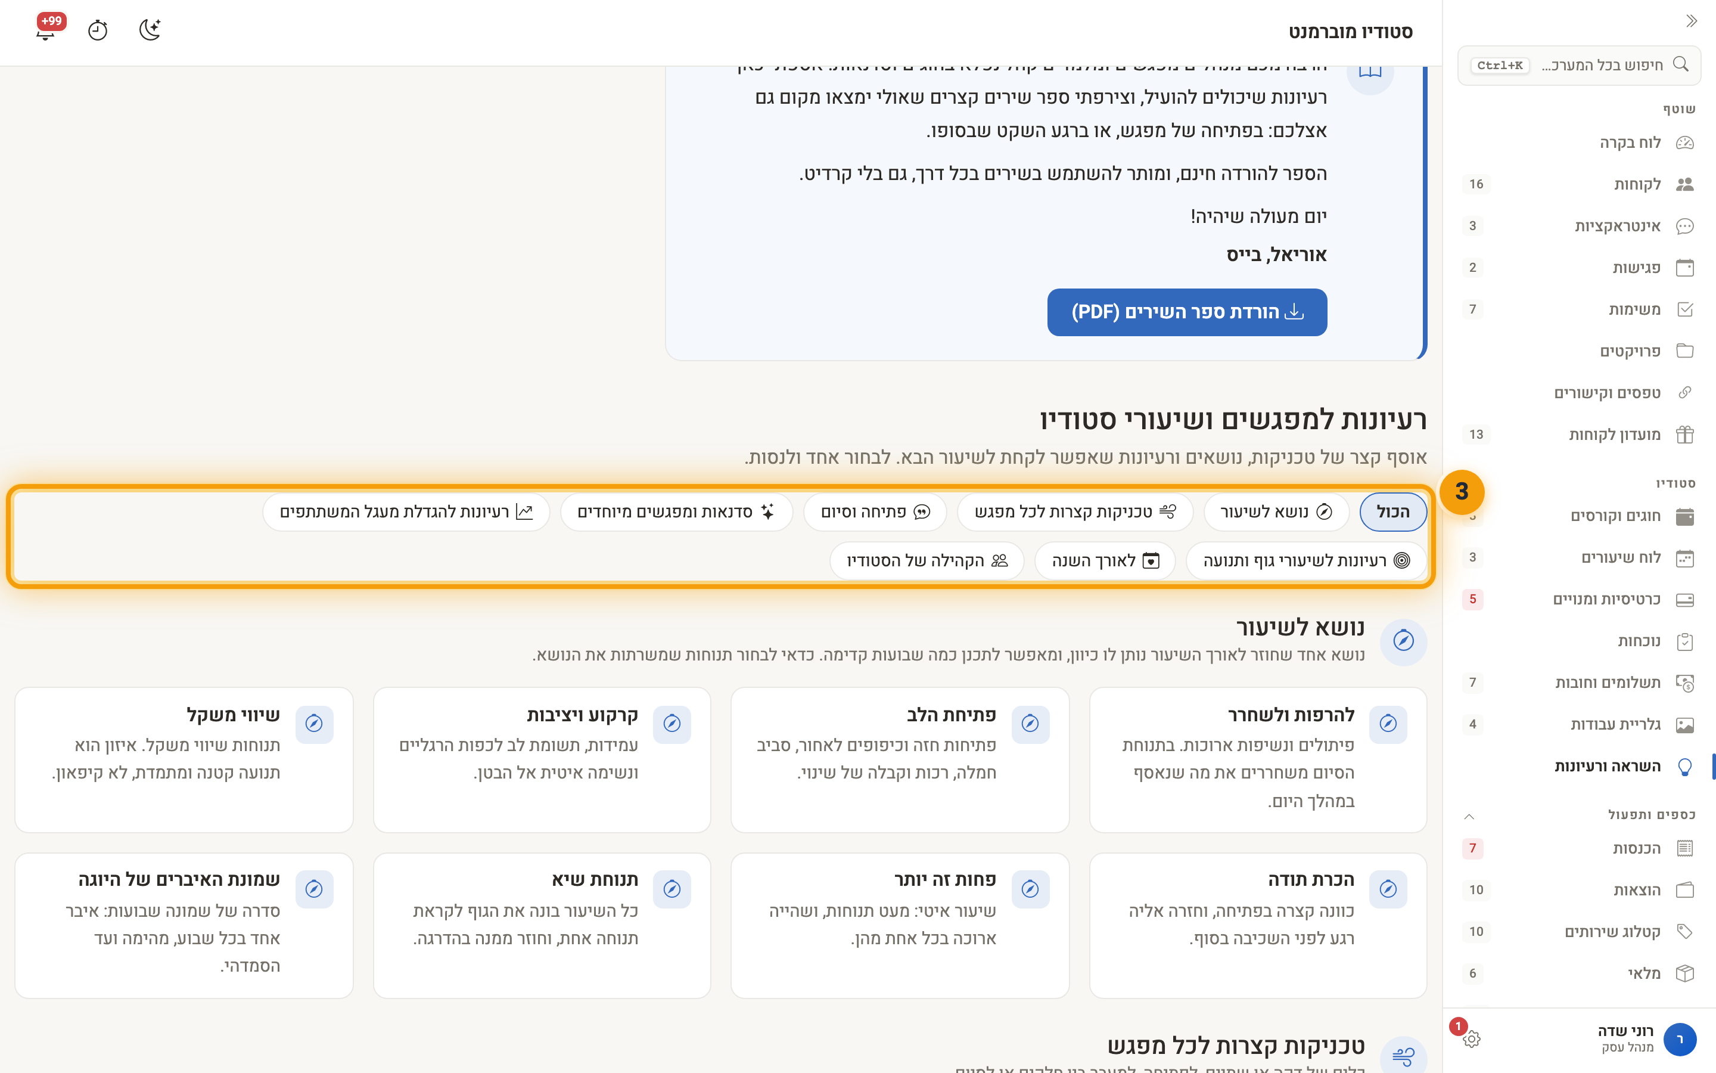1716x1073 pixels.
Task: Open נוכחות attendance in sidebar
Action: tap(1579, 641)
